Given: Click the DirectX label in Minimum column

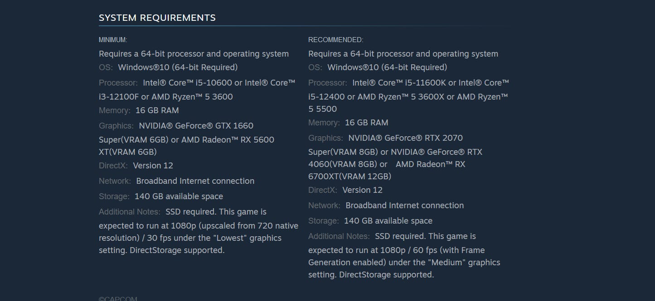Looking at the screenshot, I should point(113,166).
